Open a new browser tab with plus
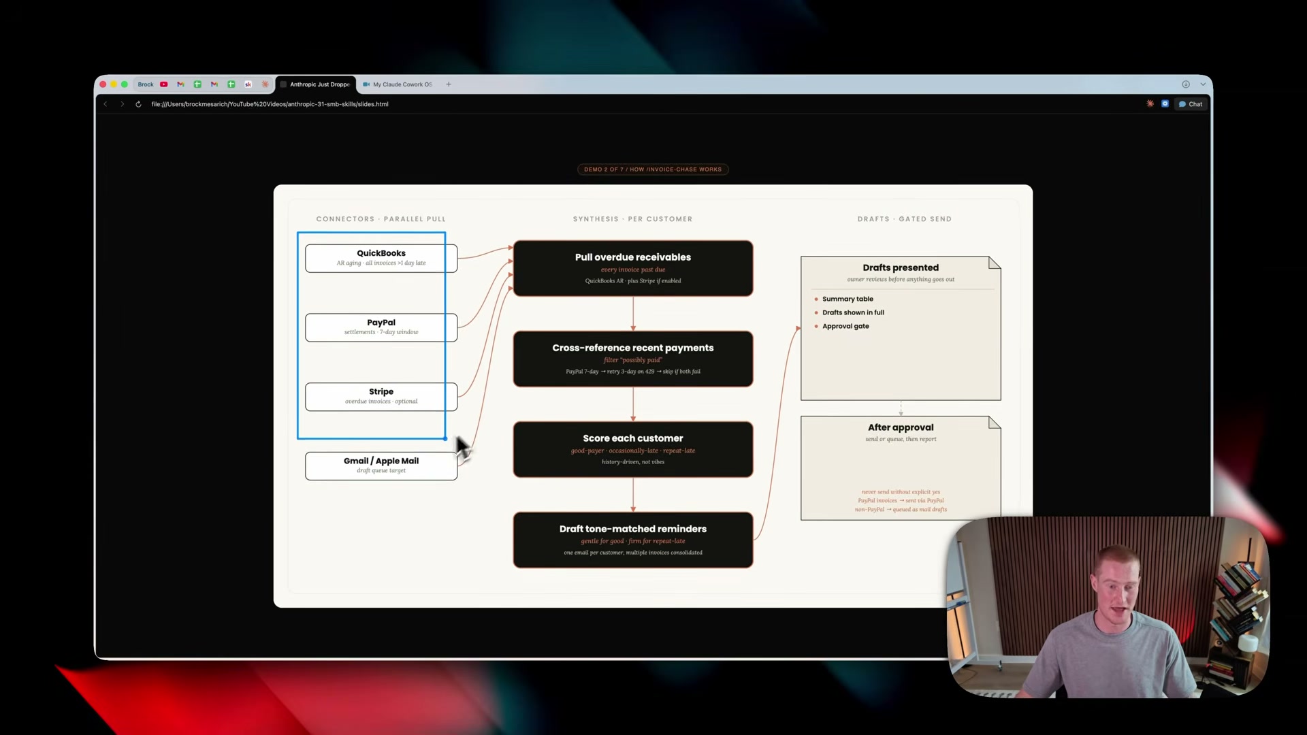Viewport: 1307px width, 735px height. [449, 84]
